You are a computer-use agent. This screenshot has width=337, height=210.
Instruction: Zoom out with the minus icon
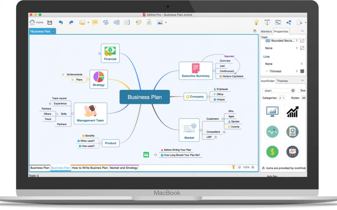pyautogui.click(x=239, y=167)
